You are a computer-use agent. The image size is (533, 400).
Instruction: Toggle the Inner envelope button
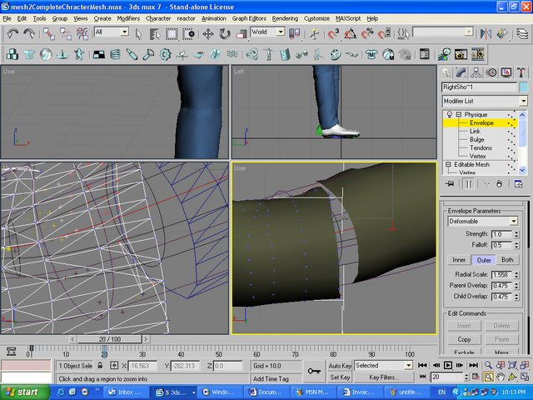click(459, 260)
